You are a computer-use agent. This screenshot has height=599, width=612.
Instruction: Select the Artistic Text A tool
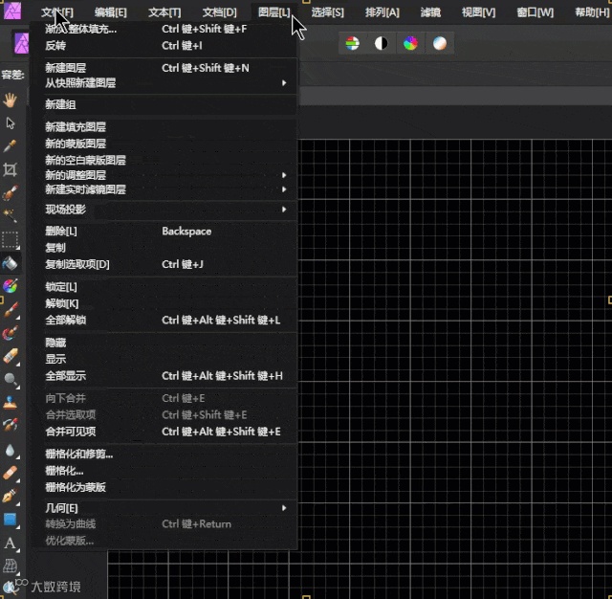click(x=10, y=544)
